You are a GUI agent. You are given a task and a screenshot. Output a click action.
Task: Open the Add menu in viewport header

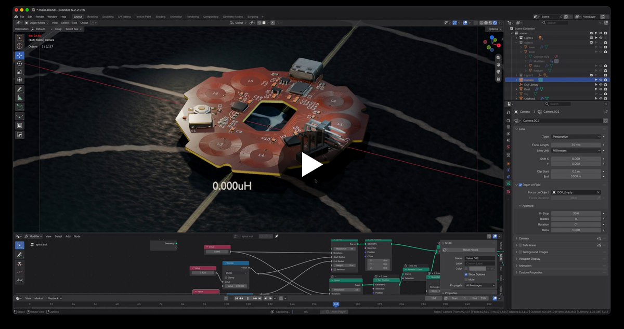[x=74, y=23]
